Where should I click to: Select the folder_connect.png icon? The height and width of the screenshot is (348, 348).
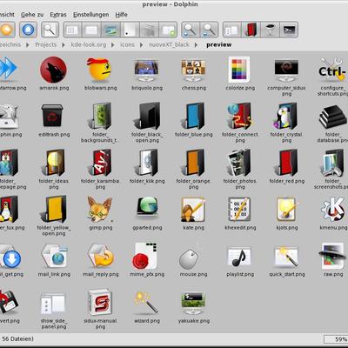pos(240,116)
